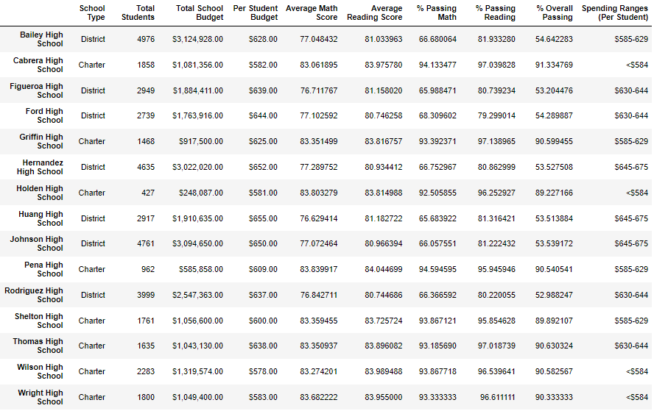Select Holden High School's total students cell 427

tap(147, 193)
